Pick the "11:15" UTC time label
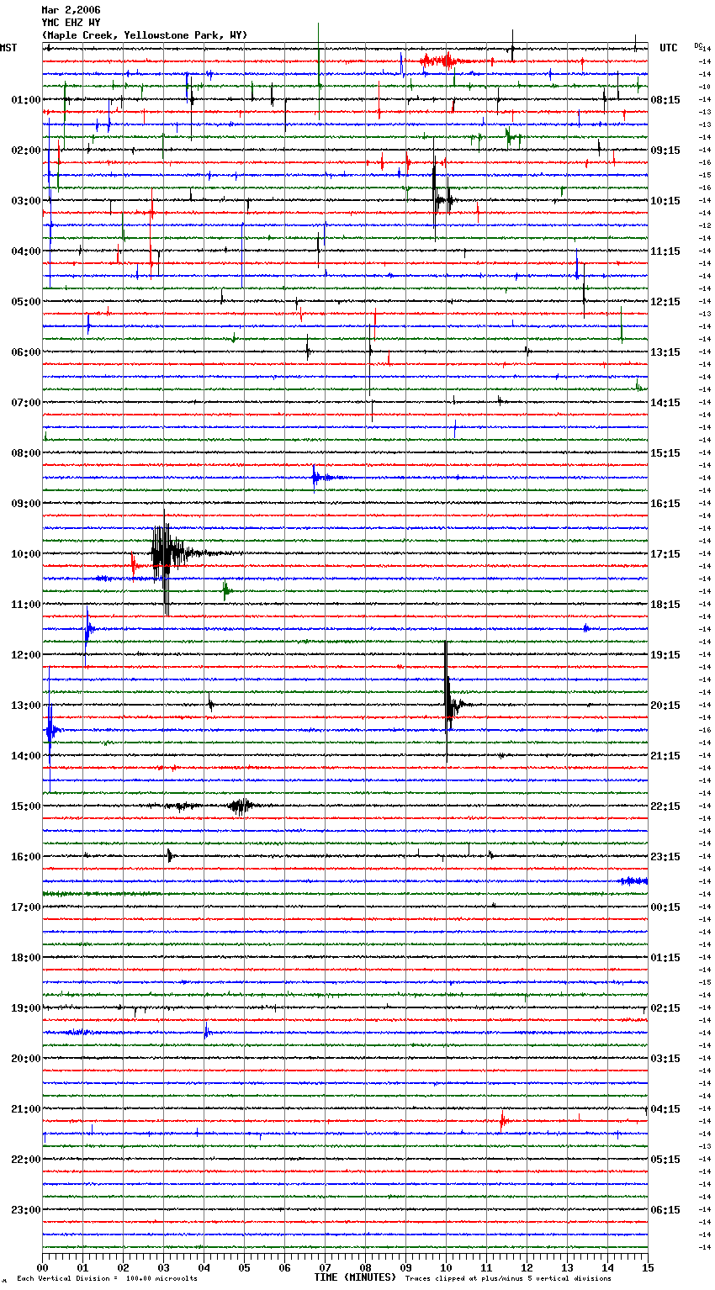This screenshot has height=1290, width=715. point(665,251)
